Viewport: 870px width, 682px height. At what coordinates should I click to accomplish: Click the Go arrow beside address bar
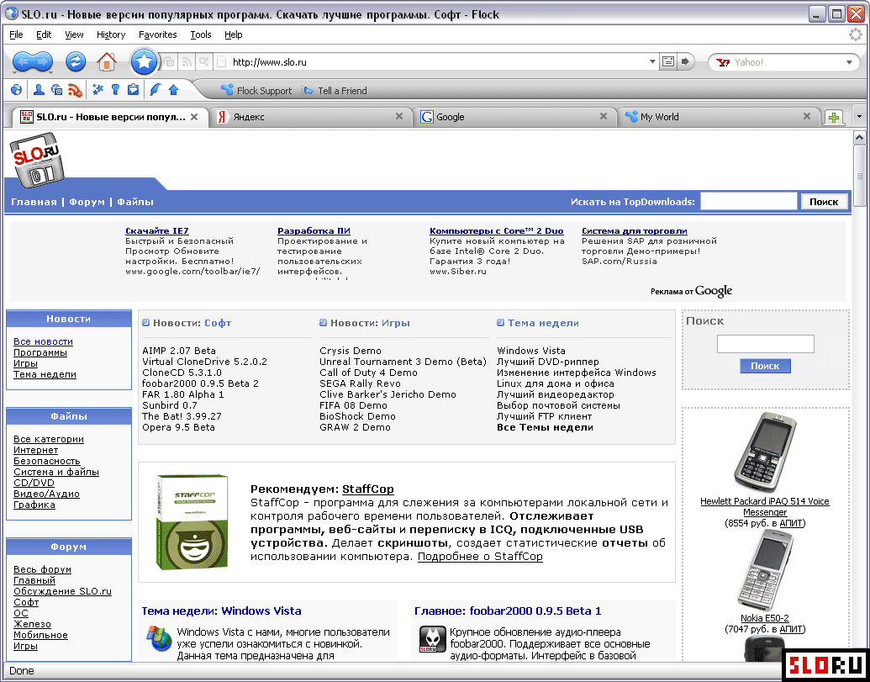tap(686, 61)
